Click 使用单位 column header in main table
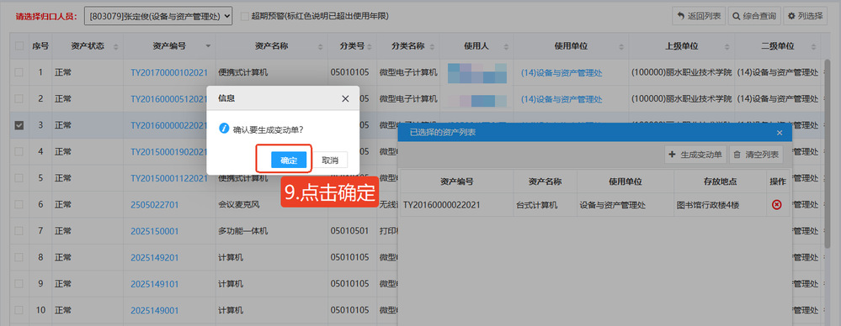 [x=571, y=46]
